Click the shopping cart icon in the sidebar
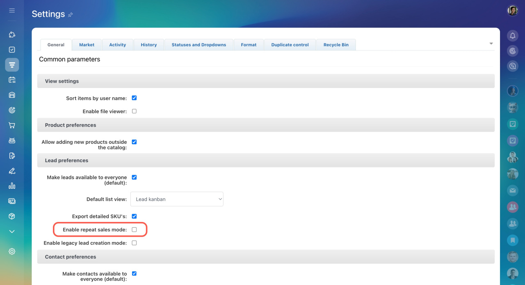The width and height of the screenshot is (525, 285). pyautogui.click(x=12, y=125)
